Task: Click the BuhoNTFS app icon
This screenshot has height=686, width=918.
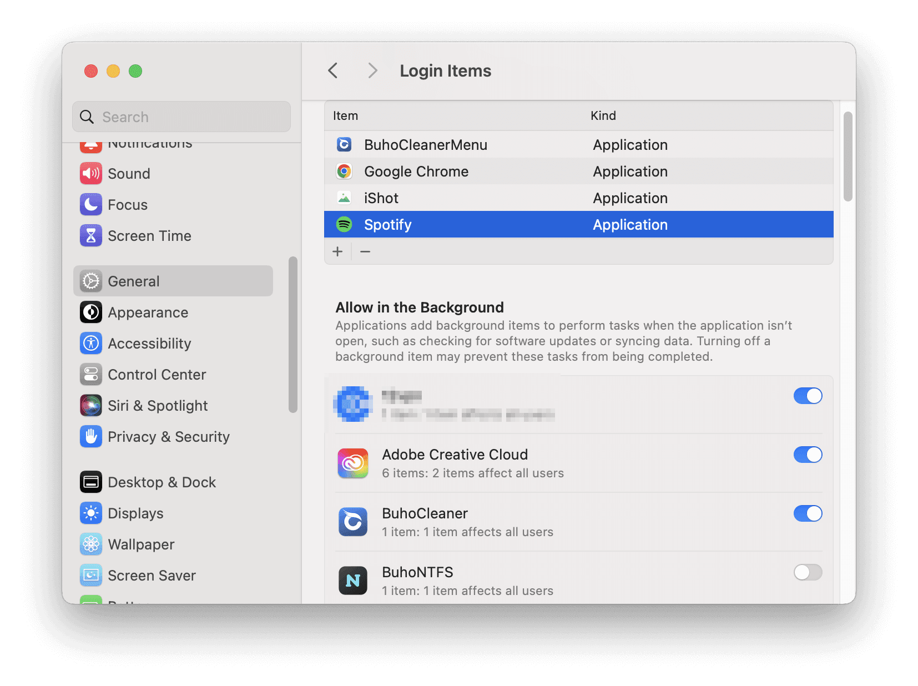Action: (x=353, y=580)
